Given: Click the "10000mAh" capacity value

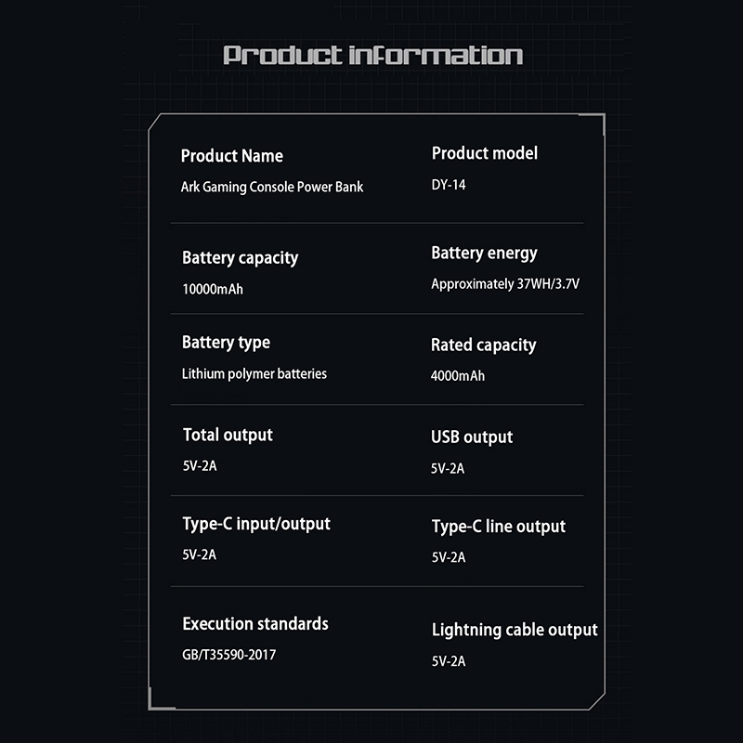Looking at the screenshot, I should 213,289.
